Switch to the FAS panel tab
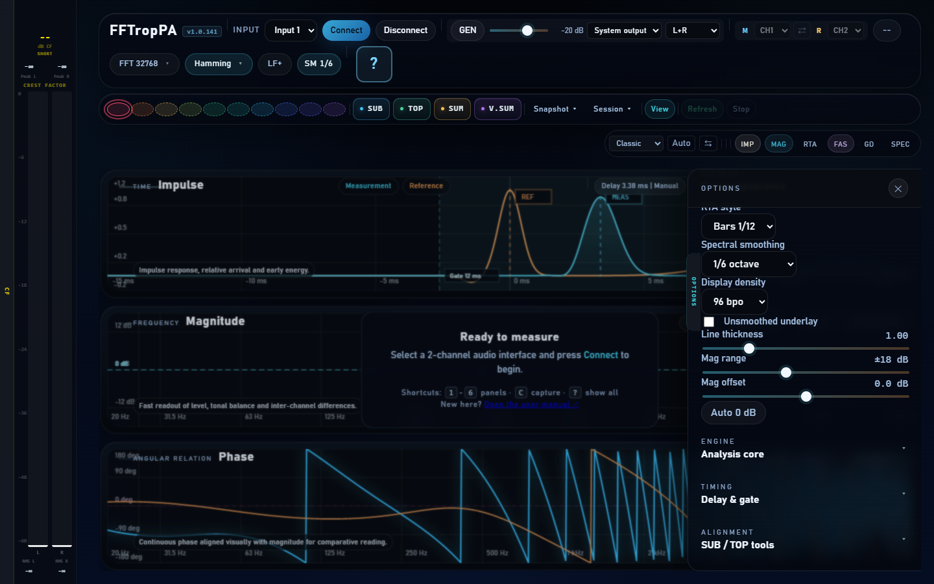This screenshot has width=934, height=584. [x=841, y=144]
